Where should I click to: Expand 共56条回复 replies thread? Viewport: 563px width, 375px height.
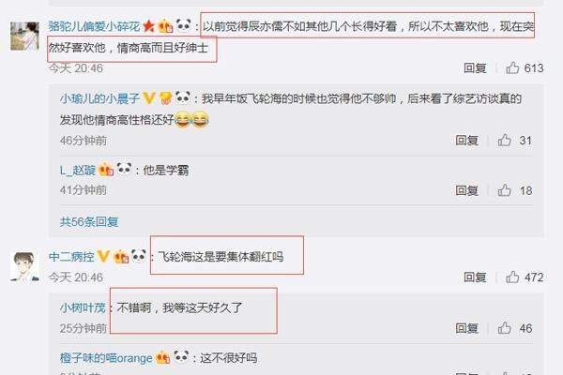coord(89,222)
